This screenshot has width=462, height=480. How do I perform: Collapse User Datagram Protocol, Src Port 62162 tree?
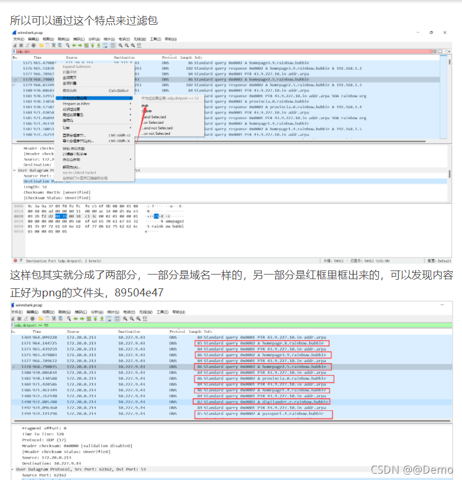[x=13, y=469]
